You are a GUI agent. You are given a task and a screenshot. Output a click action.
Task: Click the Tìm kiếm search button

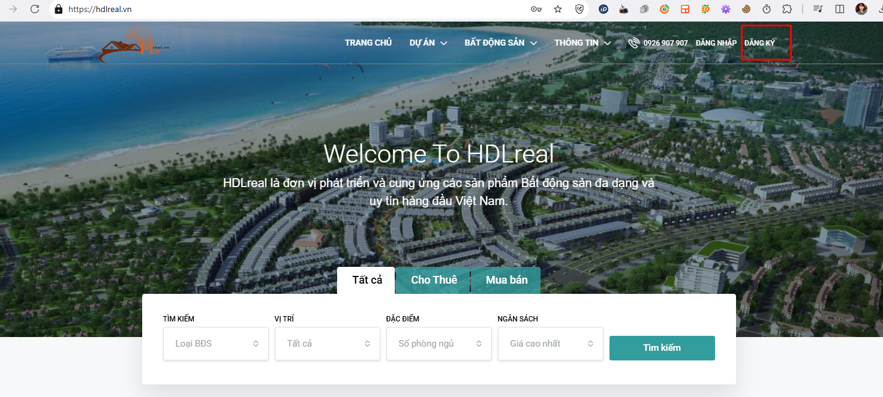point(662,348)
